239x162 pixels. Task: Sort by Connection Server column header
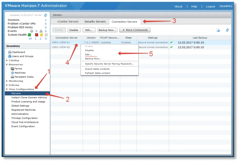[x=67, y=38]
